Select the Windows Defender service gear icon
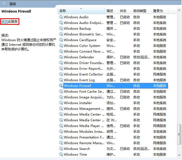 61,57
